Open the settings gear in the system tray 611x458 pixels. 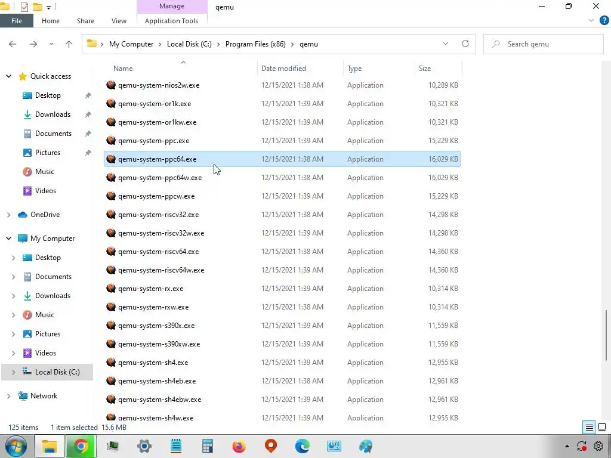pyautogui.click(x=598, y=446)
